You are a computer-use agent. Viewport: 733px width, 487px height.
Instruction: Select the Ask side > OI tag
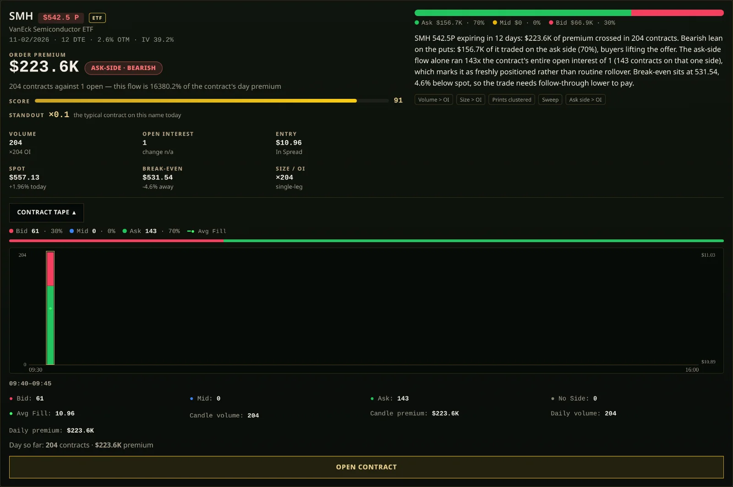pos(585,100)
